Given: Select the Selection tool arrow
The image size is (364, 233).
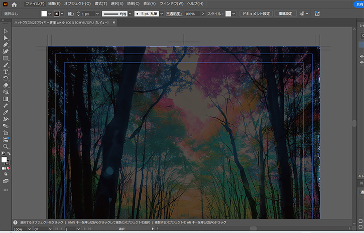Looking at the screenshot, I should click(6, 31).
